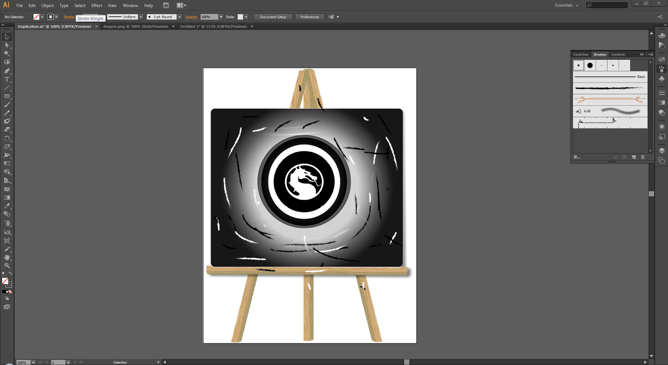Click the orange Opacity label link
The width and height of the screenshot is (668, 365).
pyautogui.click(x=192, y=17)
